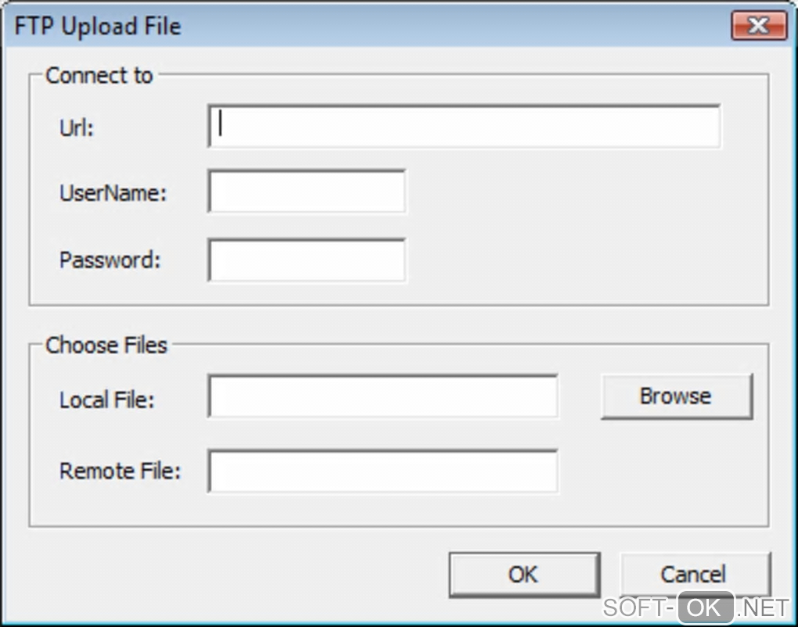Image resolution: width=798 pixels, height=627 pixels.
Task: Click the "Password:" label
Action: click(110, 260)
